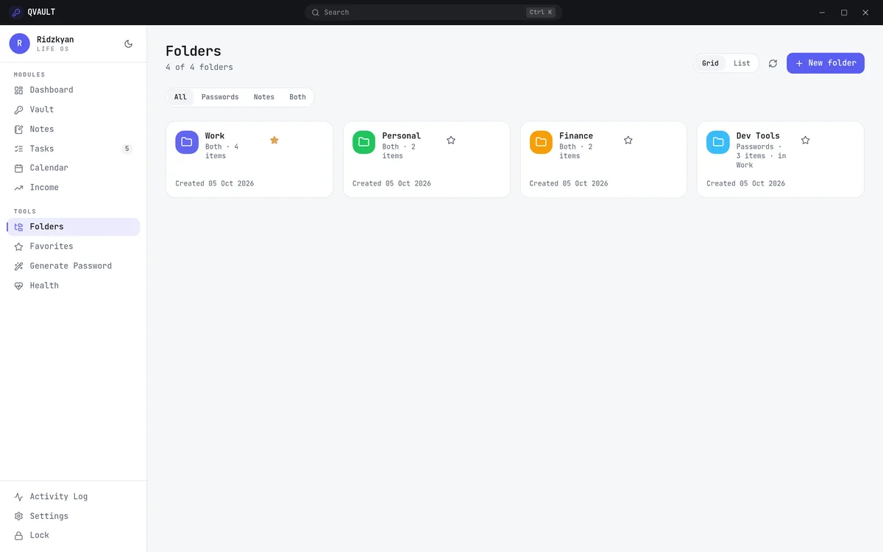Toggle dark mode with the moon icon
This screenshot has height=552, width=883.
[x=129, y=44]
